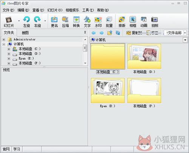Click the 本地磁盘 (C:) thumbnail label
The height and width of the screenshot is (153, 189).
108,72
